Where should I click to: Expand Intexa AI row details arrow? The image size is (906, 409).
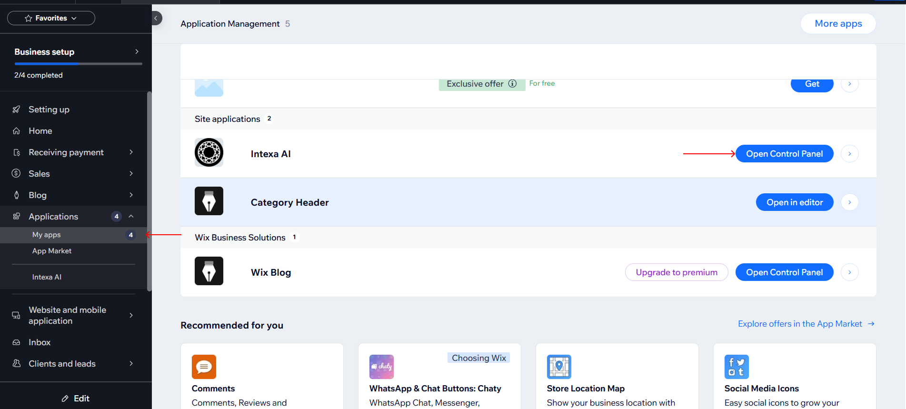pos(849,154)
